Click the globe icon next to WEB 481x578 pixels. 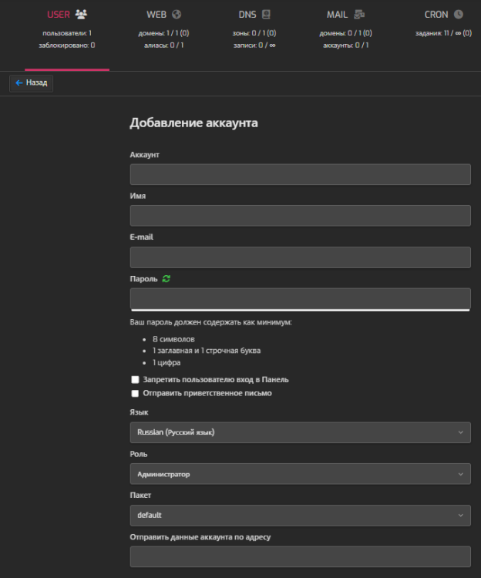point(177,14)
